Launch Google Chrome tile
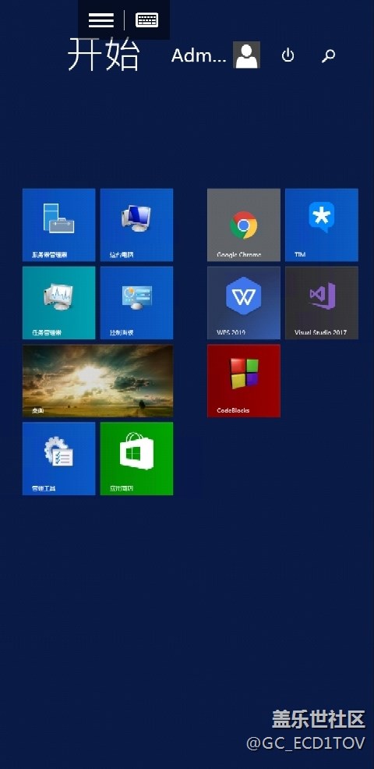The image size is (374, 769). (x=244, y=225)
